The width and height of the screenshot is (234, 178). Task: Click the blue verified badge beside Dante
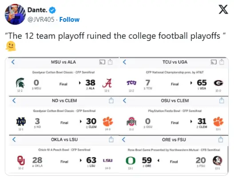pos(52,10)
